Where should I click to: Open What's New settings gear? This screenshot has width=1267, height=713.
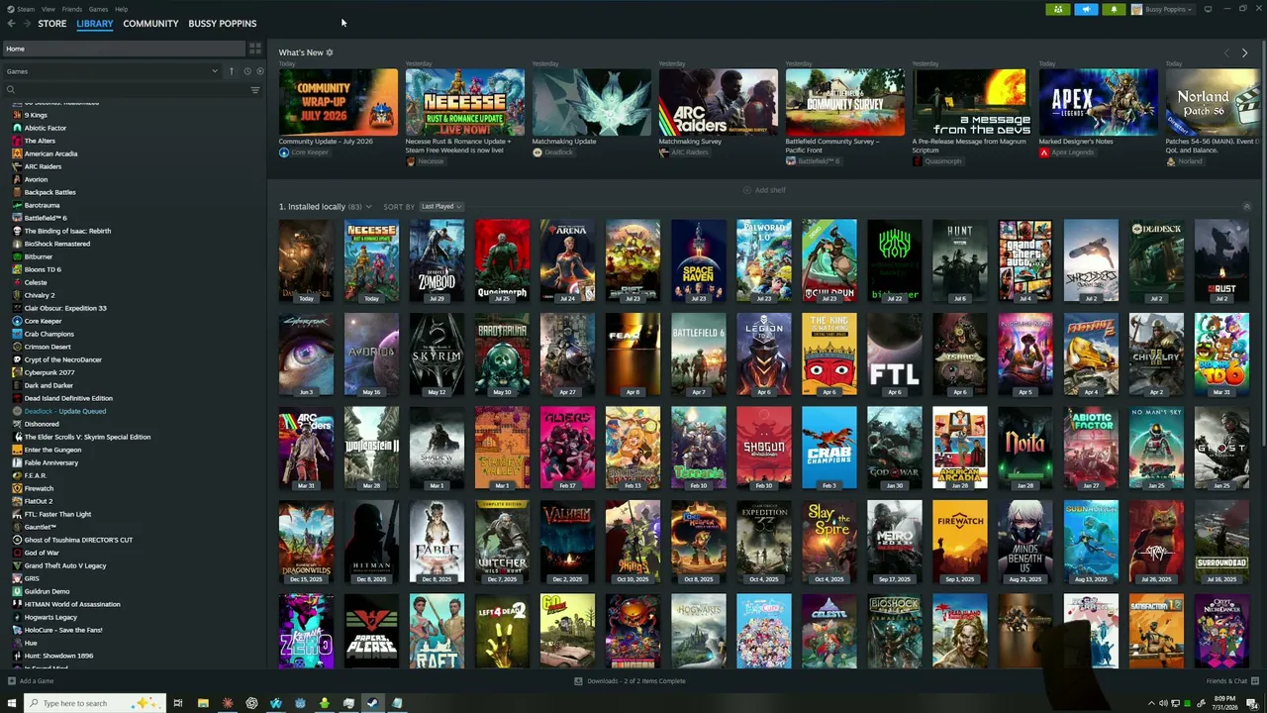[330, 52]
